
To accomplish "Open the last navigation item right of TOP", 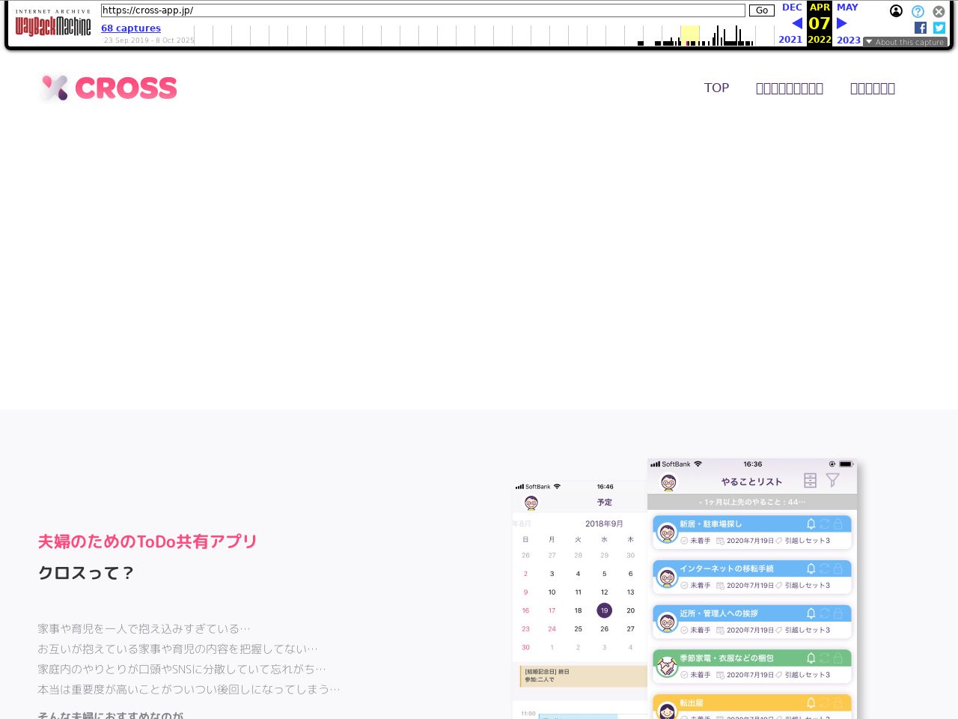I will 872,88.
